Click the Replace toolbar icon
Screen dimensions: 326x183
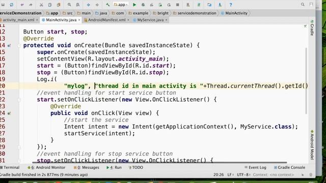pos(78,5)
